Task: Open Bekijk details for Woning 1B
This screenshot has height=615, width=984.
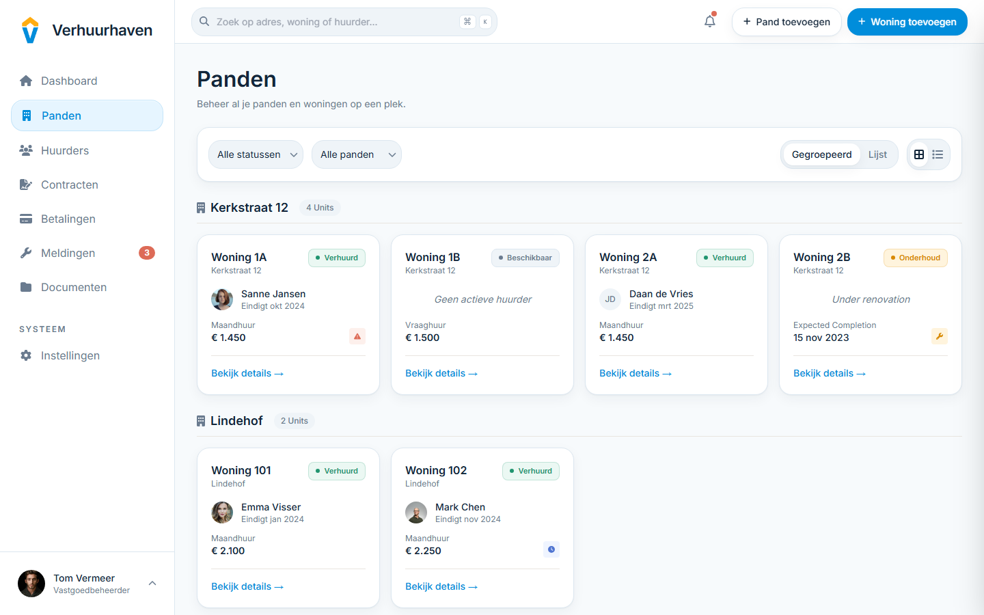Action: pyautogui.click(x=441, y=373)
